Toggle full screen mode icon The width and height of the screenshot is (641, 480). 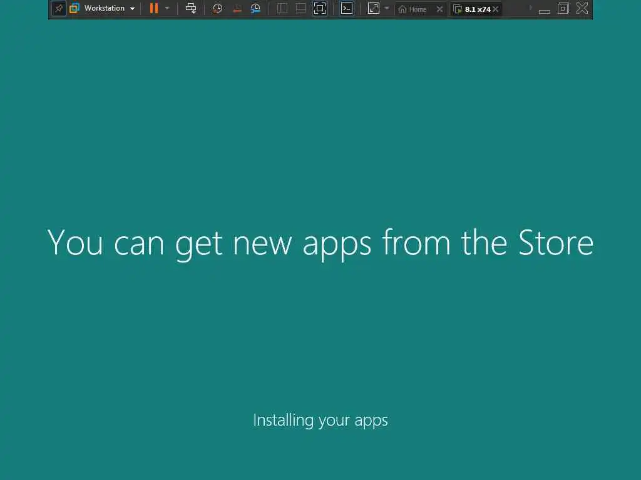pyautogui.click(x=320, y=9)
